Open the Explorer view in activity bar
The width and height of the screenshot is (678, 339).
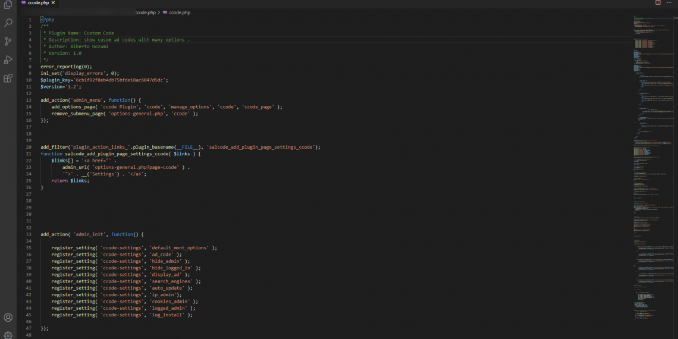point(8,5)
